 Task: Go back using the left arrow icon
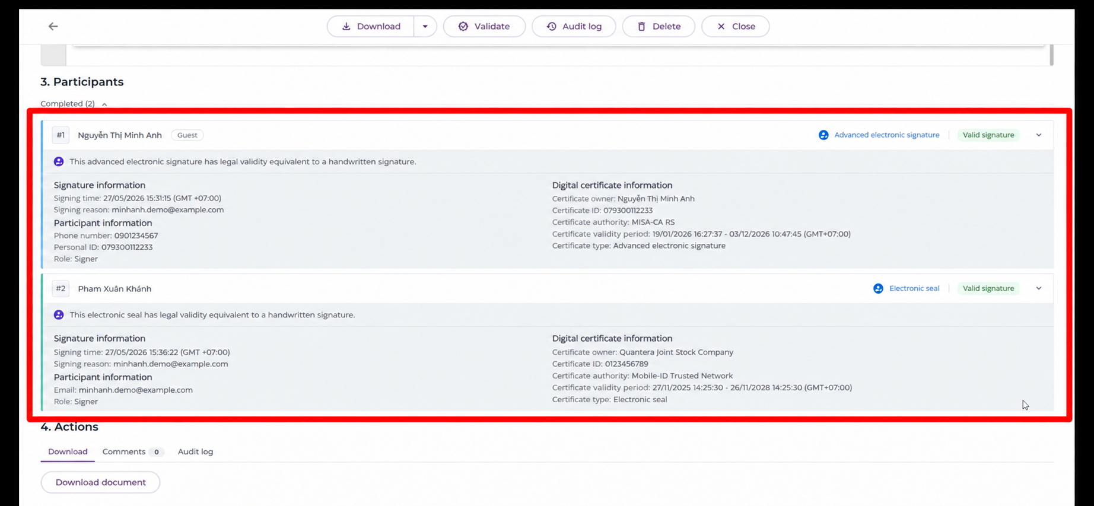(53, 26)
